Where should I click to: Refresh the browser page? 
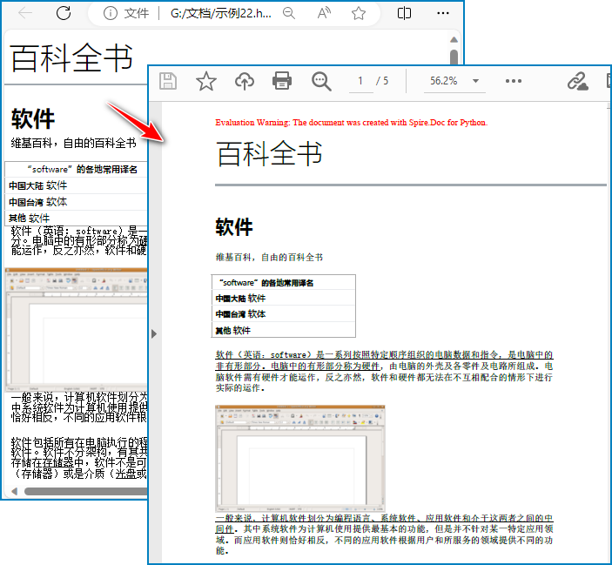coord(64,13)
